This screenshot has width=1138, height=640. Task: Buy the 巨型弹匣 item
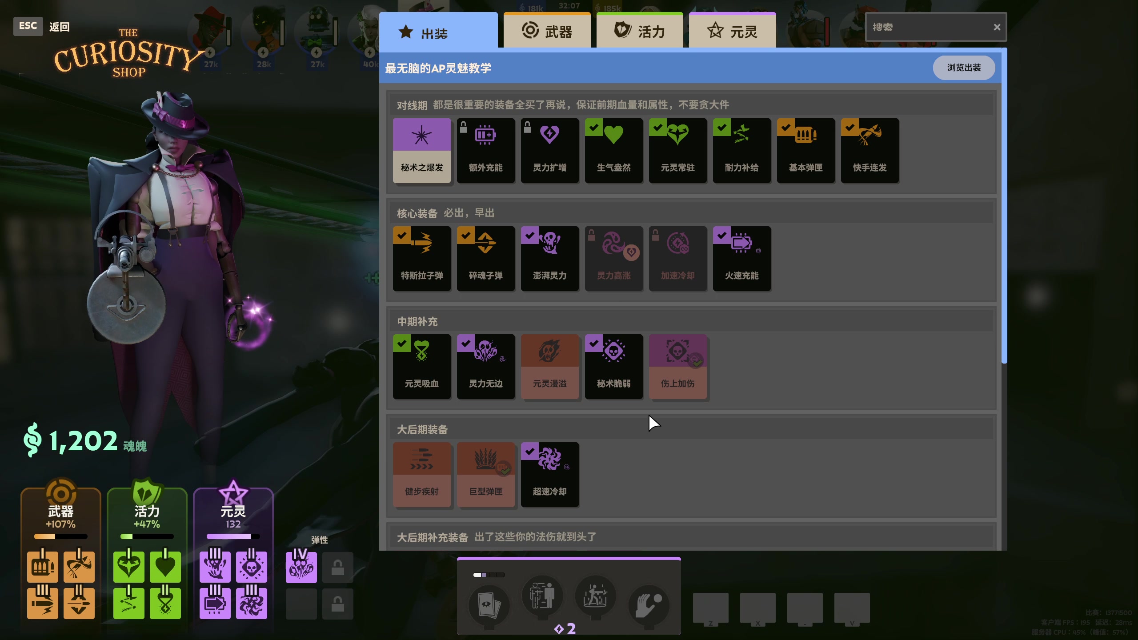pyautogui.click(x=485, y=475)
